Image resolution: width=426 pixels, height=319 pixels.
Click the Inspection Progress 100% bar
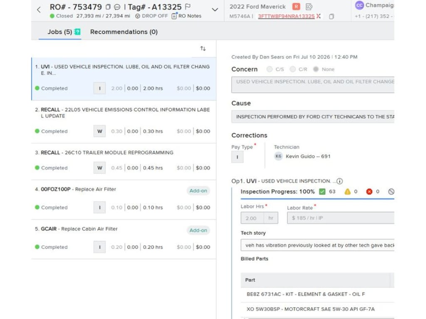[x=317, y=199]
